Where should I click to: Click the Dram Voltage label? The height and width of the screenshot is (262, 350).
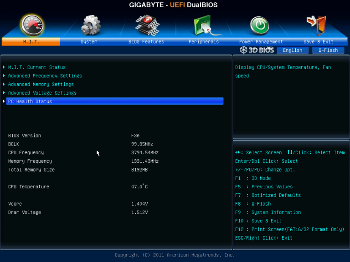coord(25,212)
